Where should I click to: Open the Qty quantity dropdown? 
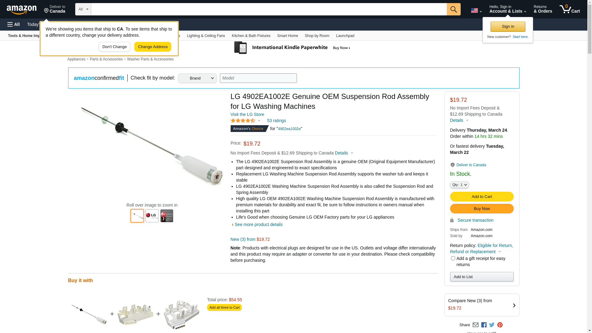pos(459,185)
